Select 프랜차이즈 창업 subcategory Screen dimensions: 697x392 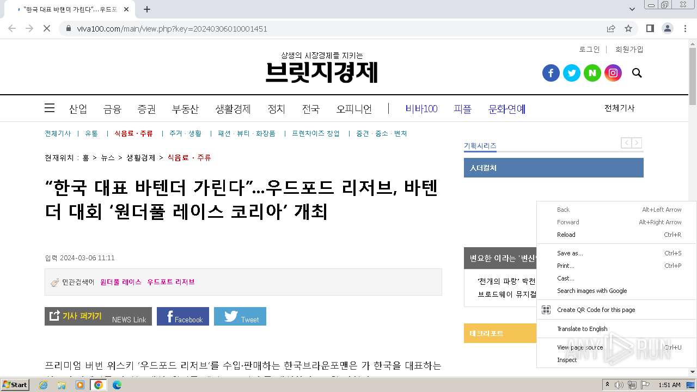pos(315,133)
